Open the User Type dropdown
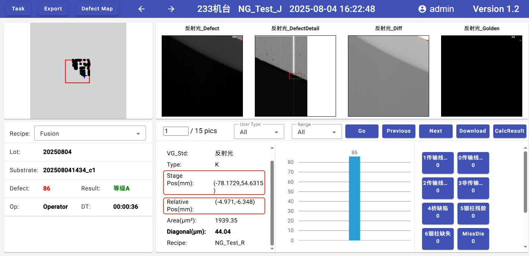 259,132
